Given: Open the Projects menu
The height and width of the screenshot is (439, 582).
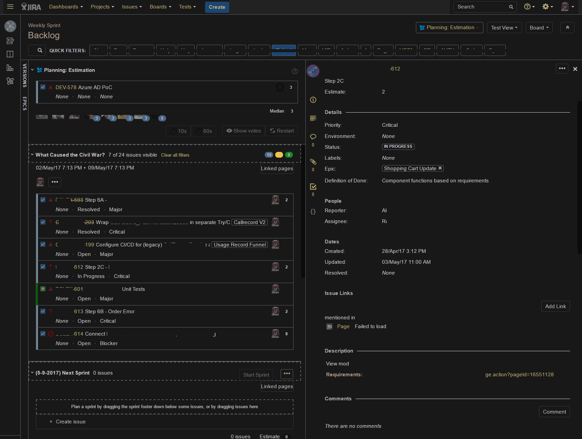Looking at the screenshot, I should pyautogui.click(x=102, y=6).
